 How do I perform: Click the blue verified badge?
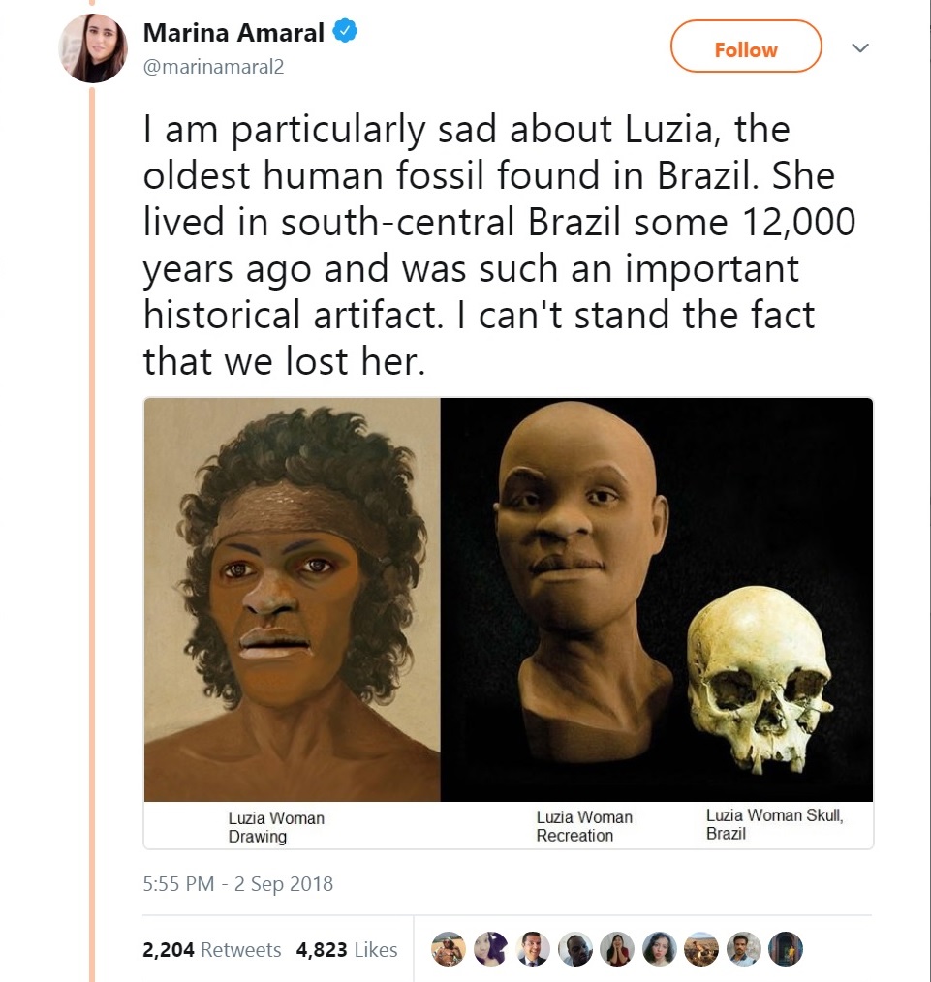[x=345, y=32]
